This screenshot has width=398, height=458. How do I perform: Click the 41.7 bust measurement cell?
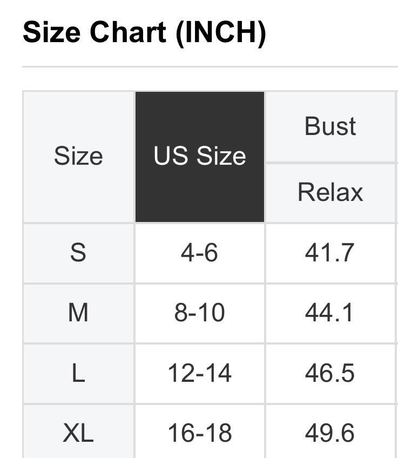click(330, 253)
